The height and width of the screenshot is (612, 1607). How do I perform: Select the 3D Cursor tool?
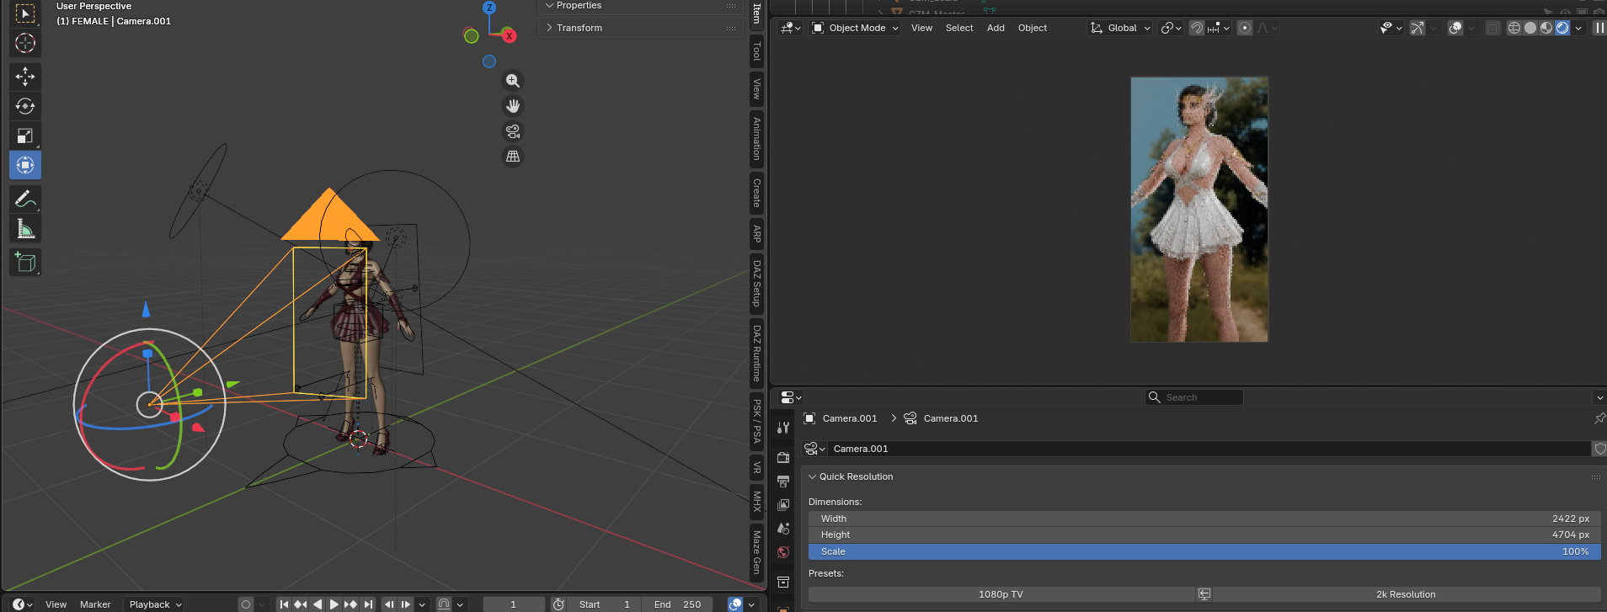coord(25,43)
